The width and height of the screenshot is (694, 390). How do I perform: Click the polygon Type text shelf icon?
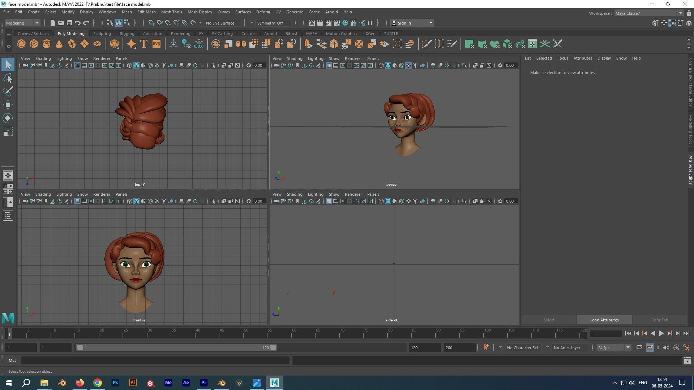pos(143,44)
